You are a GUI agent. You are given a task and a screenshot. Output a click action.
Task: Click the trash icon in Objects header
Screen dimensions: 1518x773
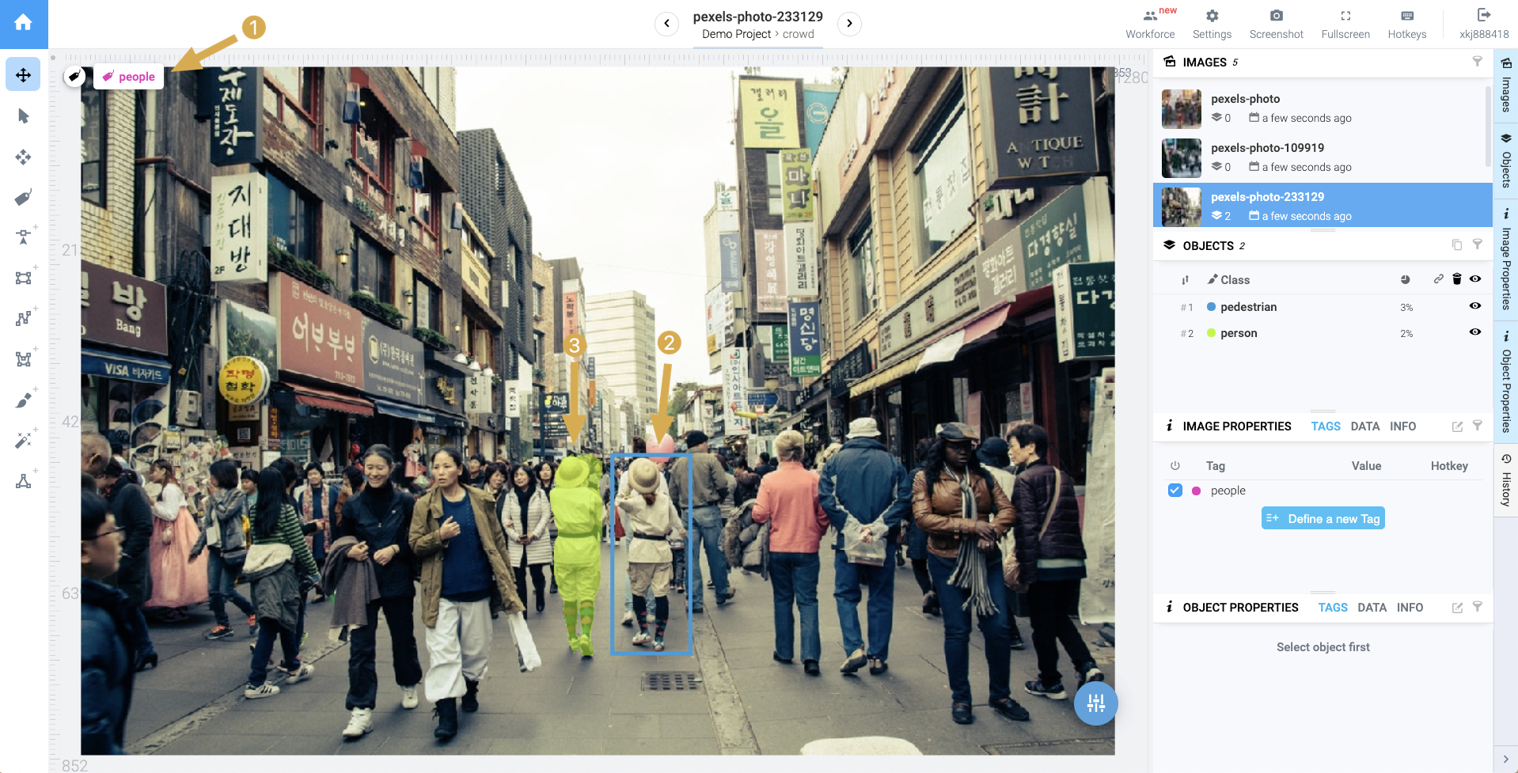[x=1456, y=279]
